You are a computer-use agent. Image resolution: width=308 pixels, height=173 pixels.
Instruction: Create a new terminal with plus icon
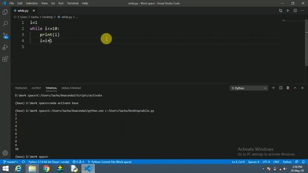(273, 88)
